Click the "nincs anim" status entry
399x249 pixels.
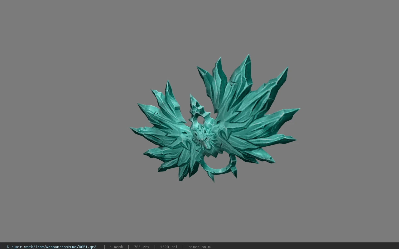pyautogui.click(x=199, y=247)
